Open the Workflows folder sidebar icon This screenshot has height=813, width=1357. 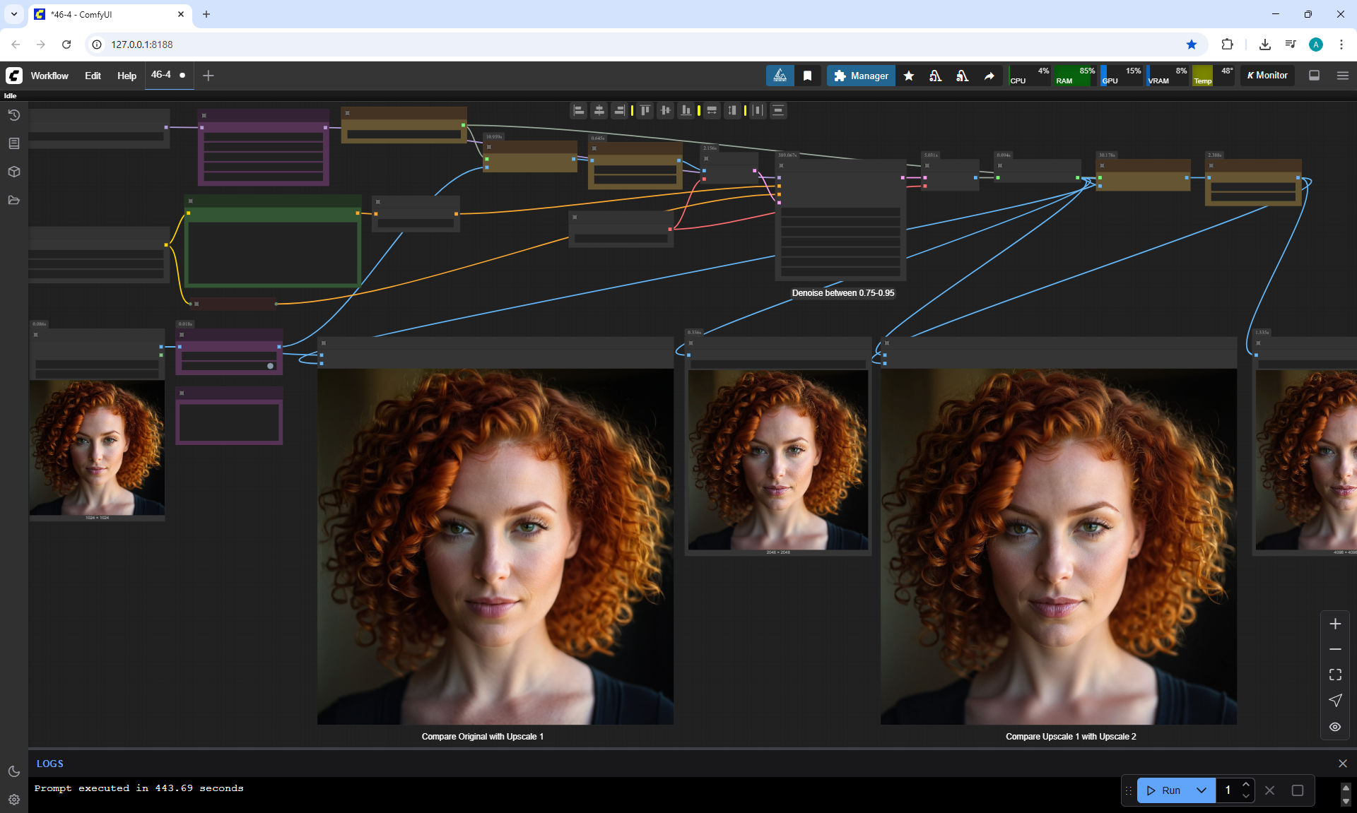tap(13, 200)
